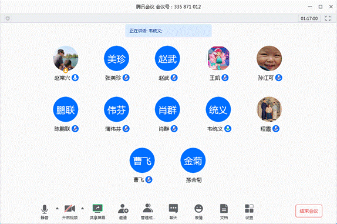Click the 曹飞 participant avatar

(142, 161)
